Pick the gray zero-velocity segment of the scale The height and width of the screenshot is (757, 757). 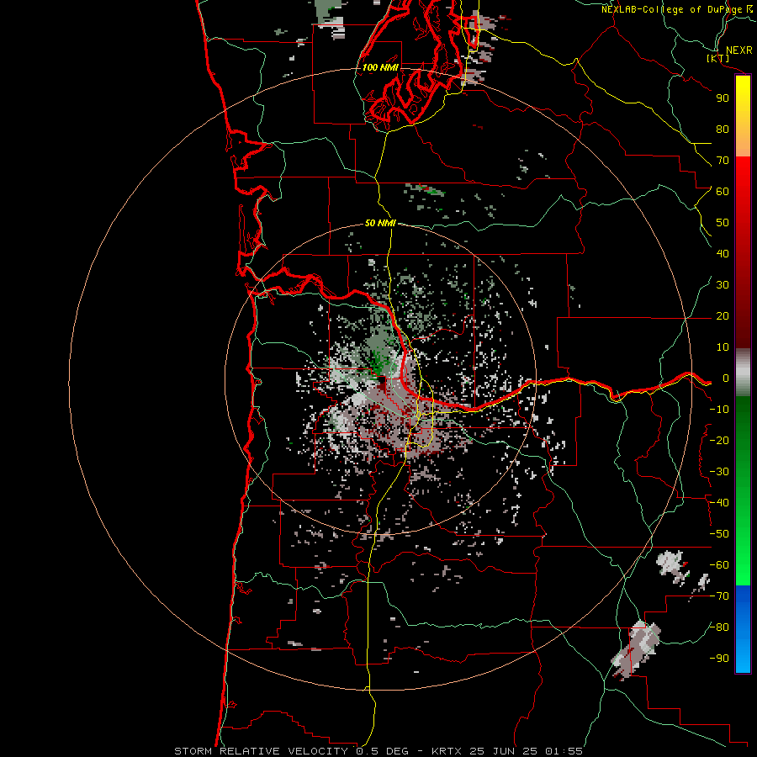point(743,373)
